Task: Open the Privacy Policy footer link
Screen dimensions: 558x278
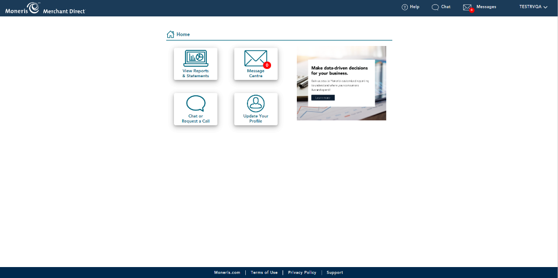Action: point(302,273)
